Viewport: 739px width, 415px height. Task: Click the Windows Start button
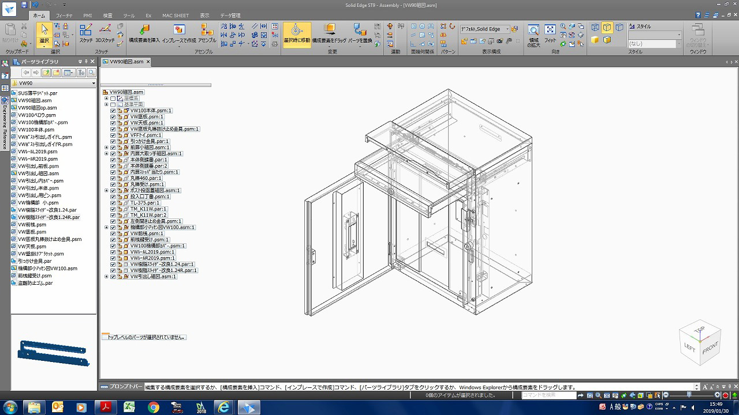[x=10, y=407]
